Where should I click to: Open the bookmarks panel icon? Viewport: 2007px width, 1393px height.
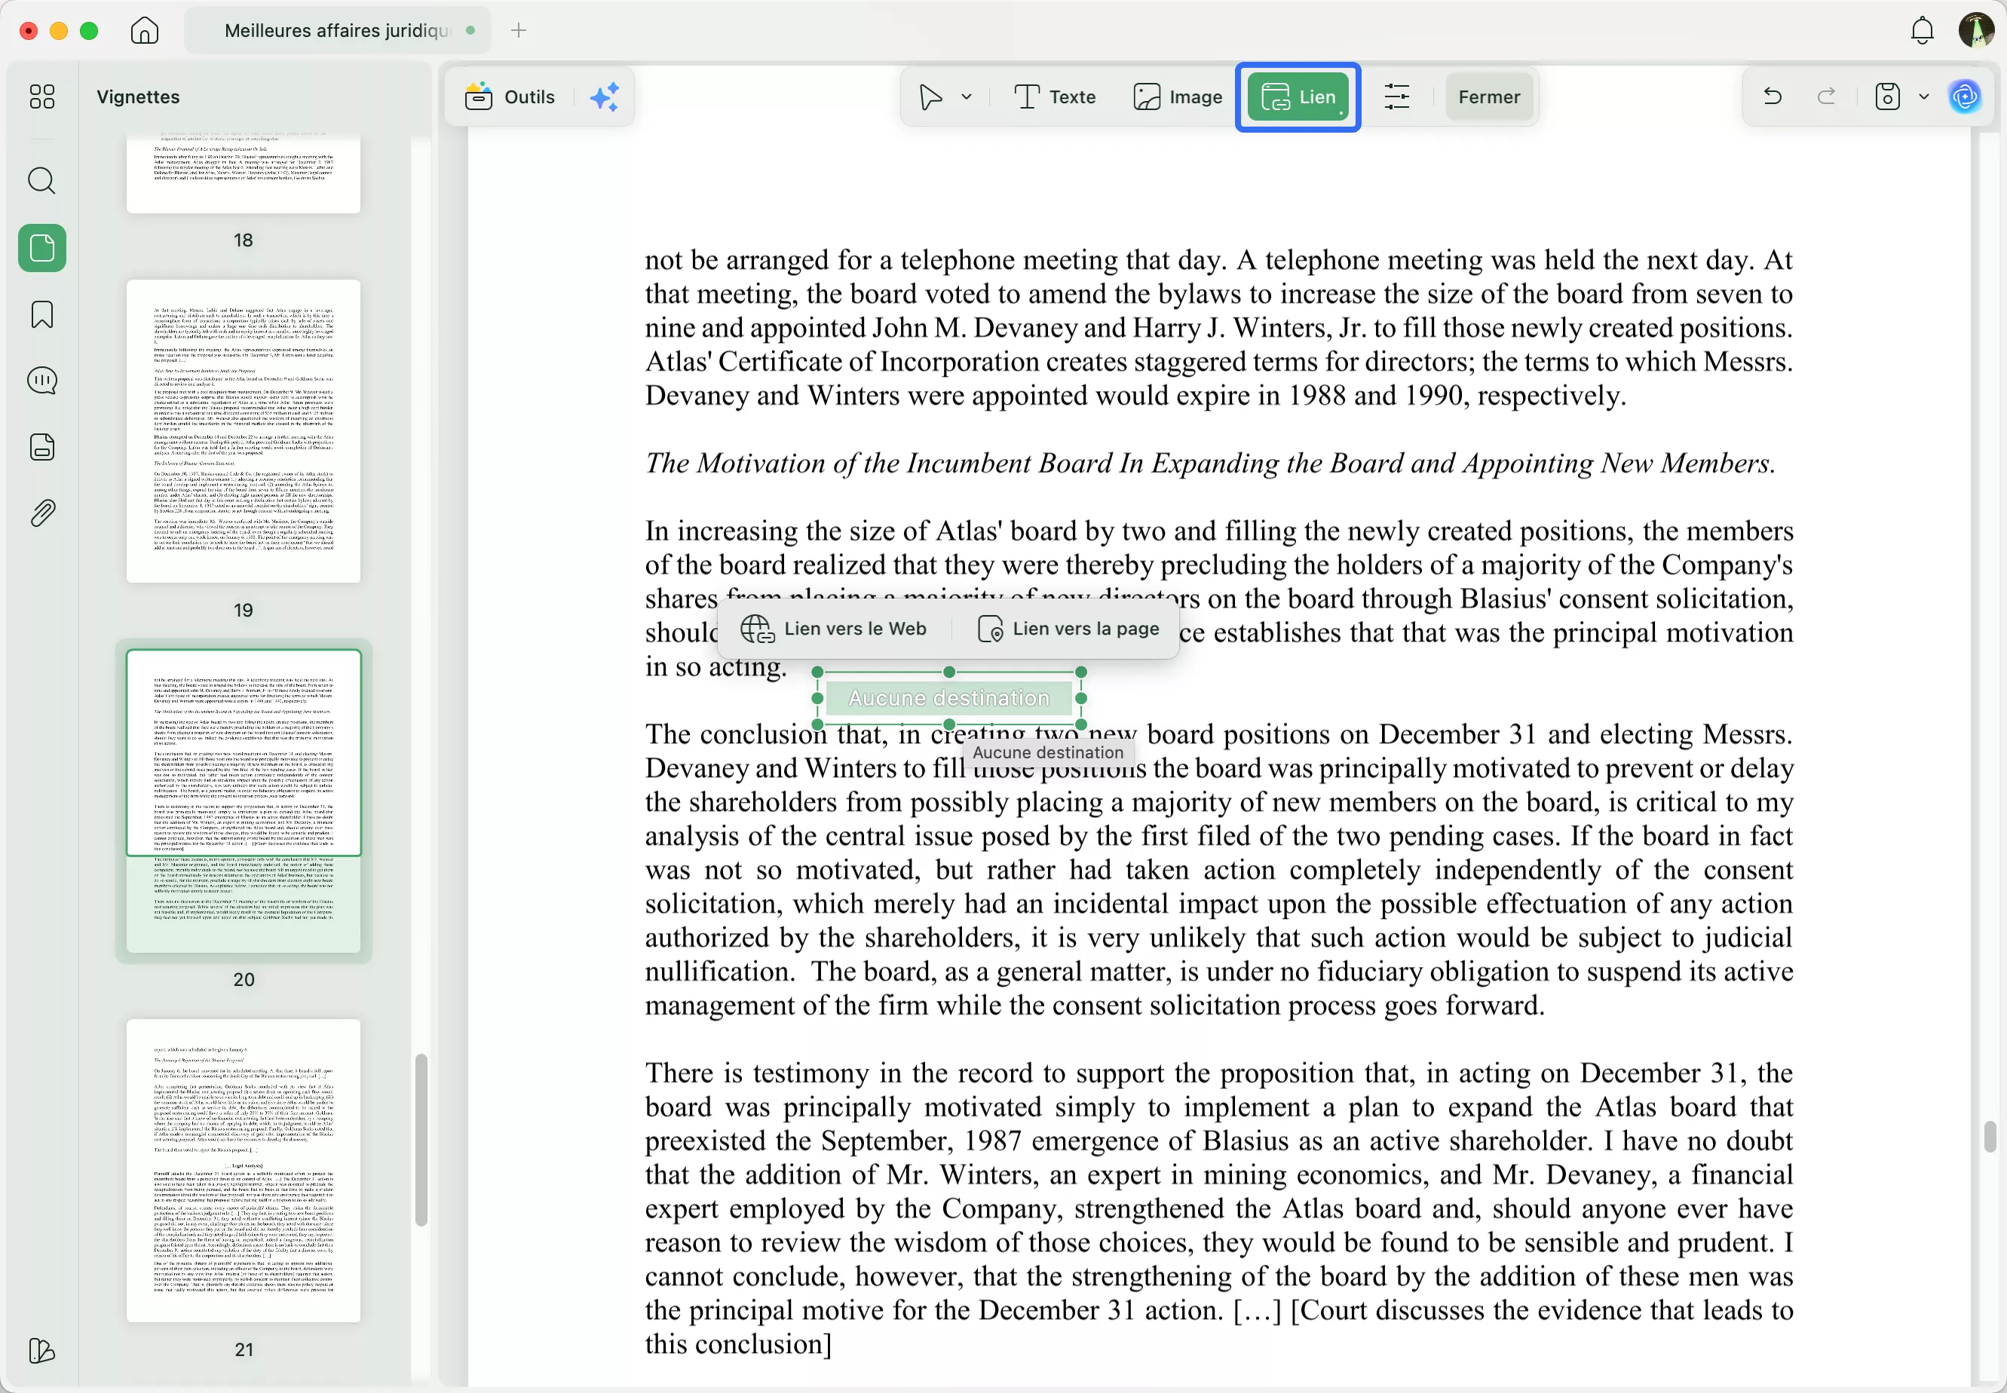(42, 314)
